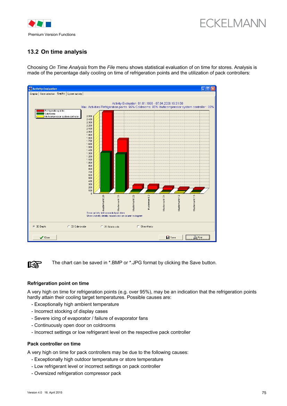Click the green Coldrooms legend swatch

tap(40, 114)
